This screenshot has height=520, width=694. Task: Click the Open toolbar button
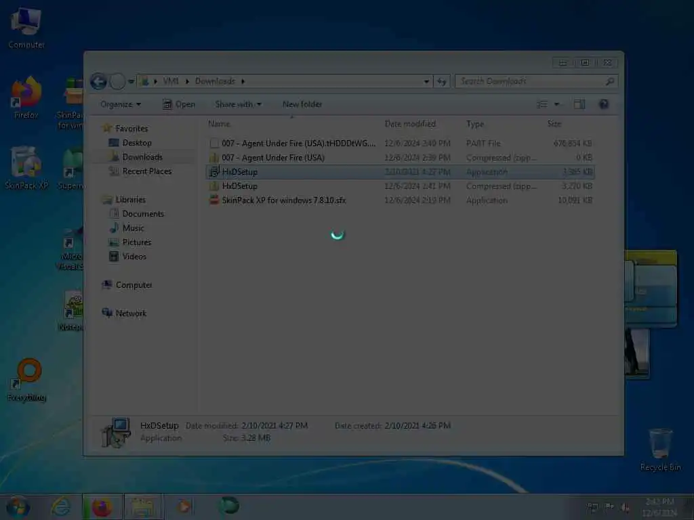(179, 104)
